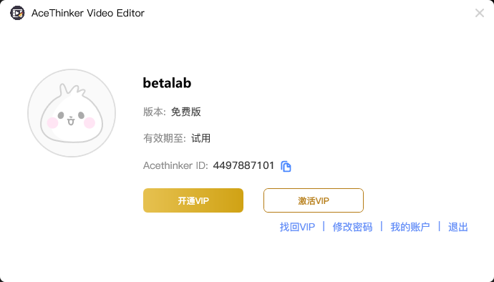Click the 免费版 version value
This screenshot has width=494, height=282.
[185, 112]
